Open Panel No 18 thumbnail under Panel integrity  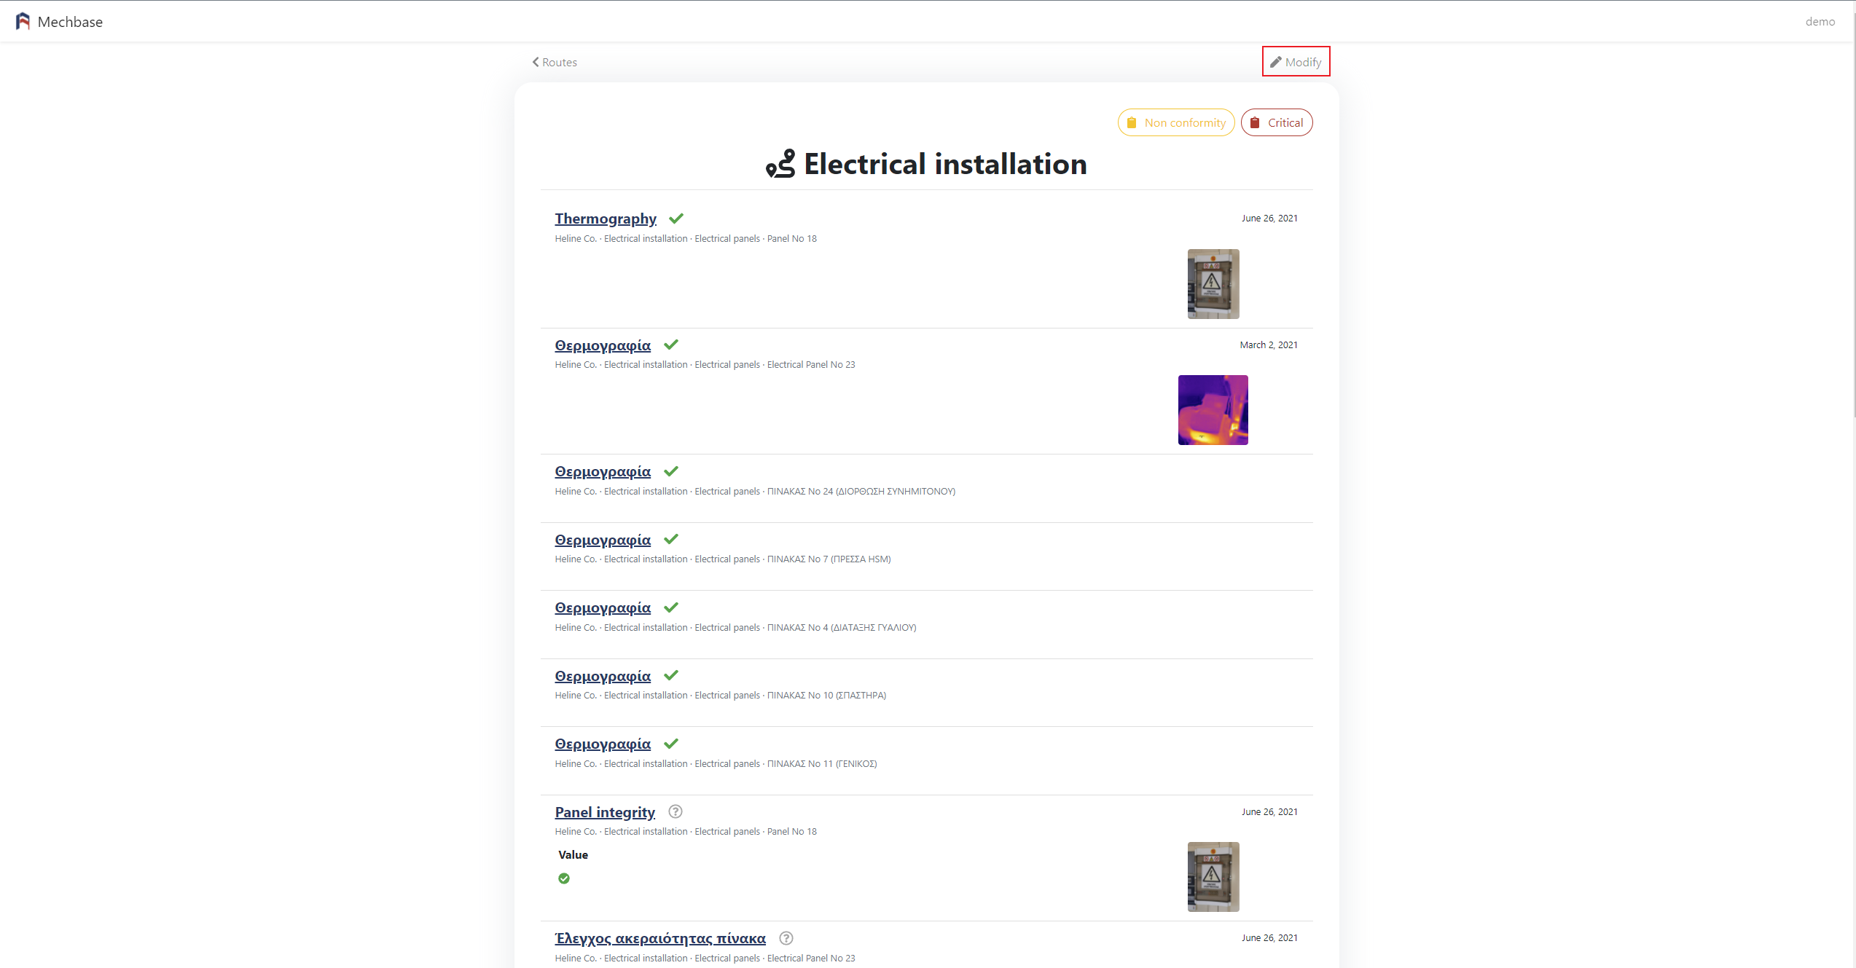pyautogui.click(x=1213, y=877)
